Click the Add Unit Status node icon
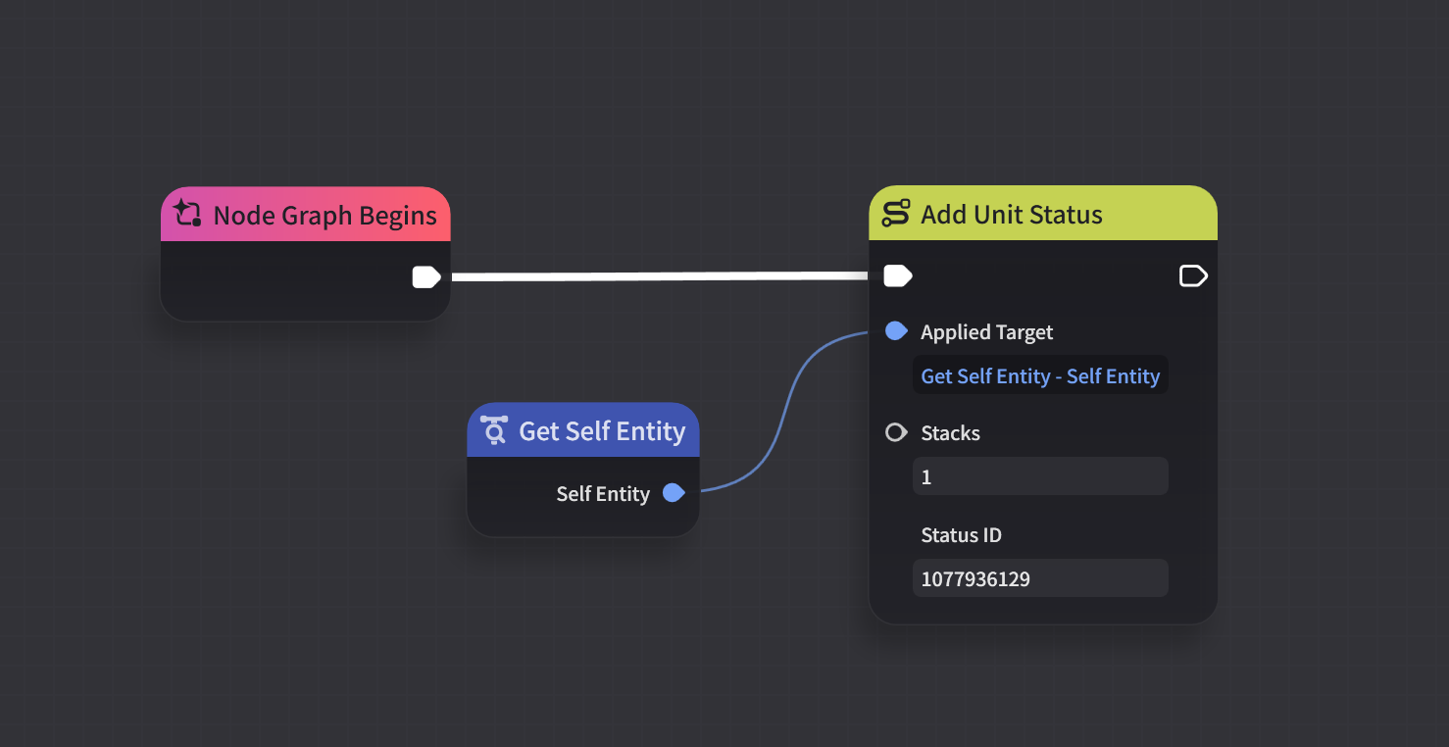 pos(896,214)
